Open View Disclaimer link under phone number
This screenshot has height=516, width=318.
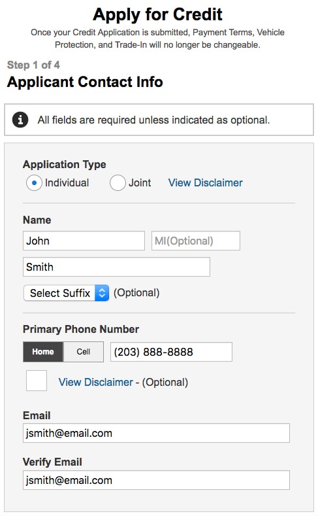[95, 382]
